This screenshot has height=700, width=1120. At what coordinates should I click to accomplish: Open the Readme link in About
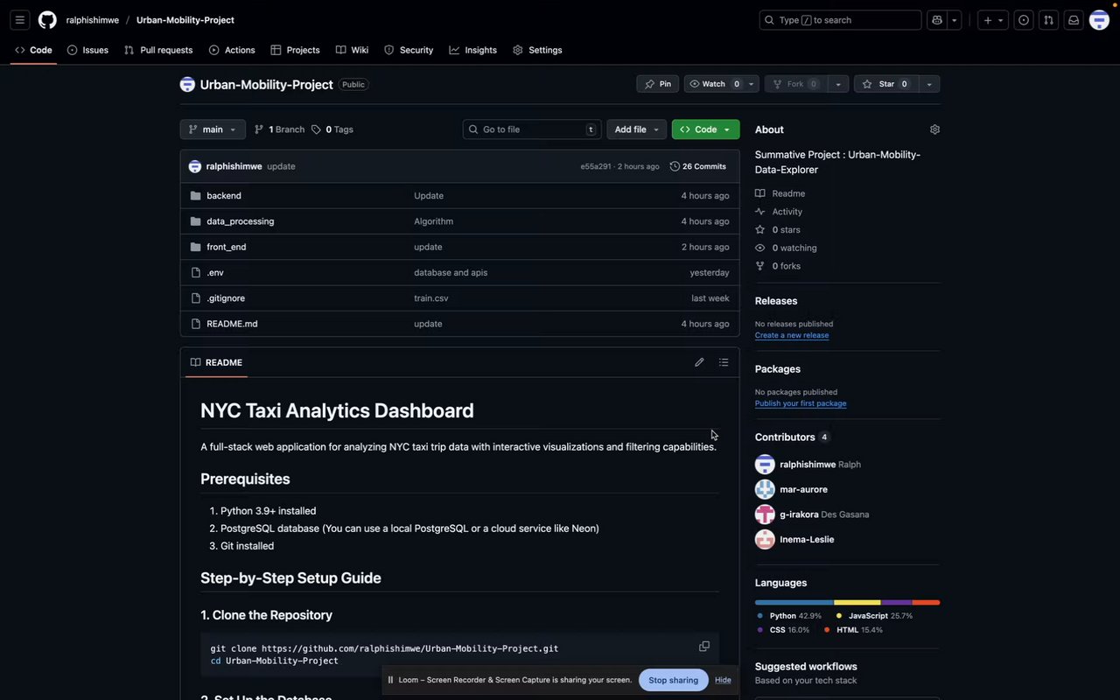(780, 193)
